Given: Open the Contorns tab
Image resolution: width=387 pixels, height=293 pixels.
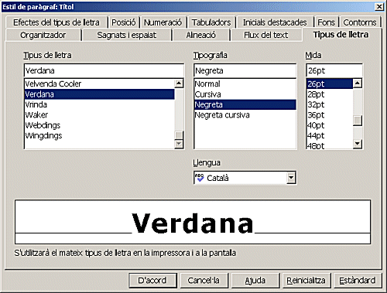Looking at the screenshot, I should click(360, 22).
